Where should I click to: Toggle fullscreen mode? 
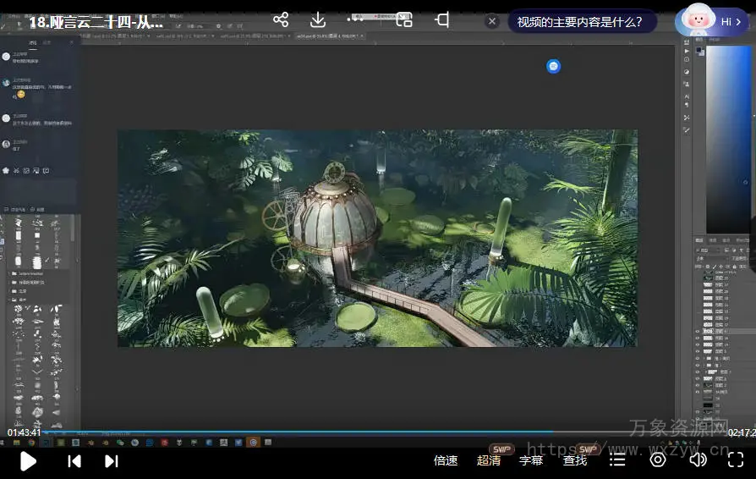pyautogui.click(x=737, y=460)
